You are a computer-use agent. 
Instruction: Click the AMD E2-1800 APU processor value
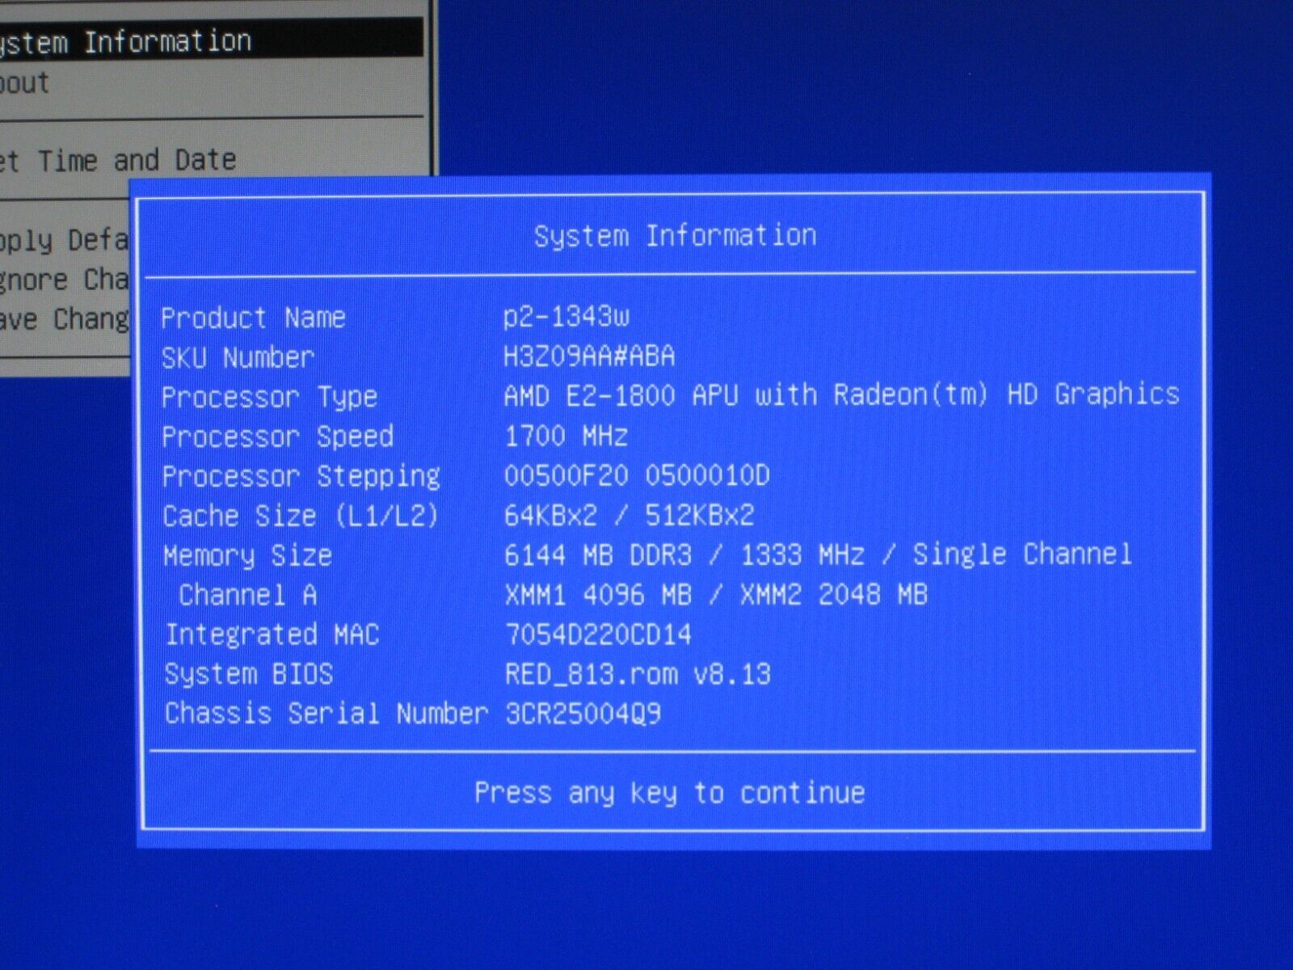tap(841, 394)
